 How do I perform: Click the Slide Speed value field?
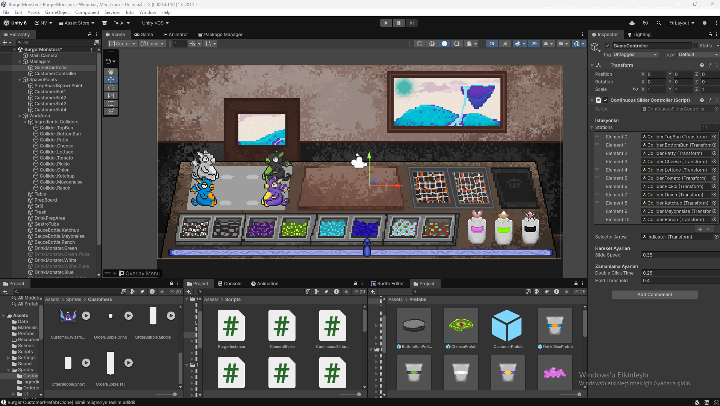point(680,255)
